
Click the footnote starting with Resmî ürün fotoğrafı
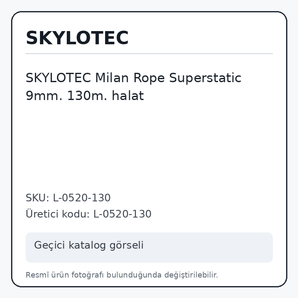click(122, 275)
